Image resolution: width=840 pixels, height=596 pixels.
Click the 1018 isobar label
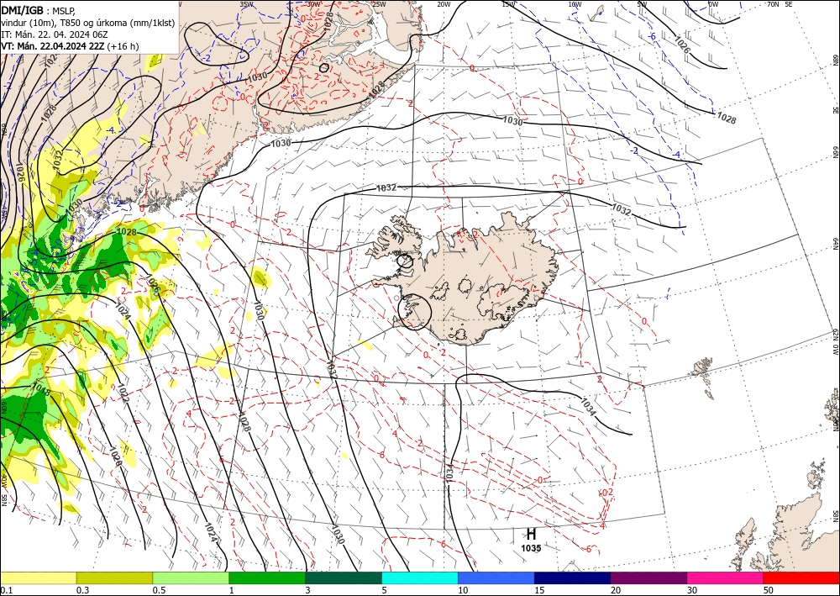pos(41,389)
